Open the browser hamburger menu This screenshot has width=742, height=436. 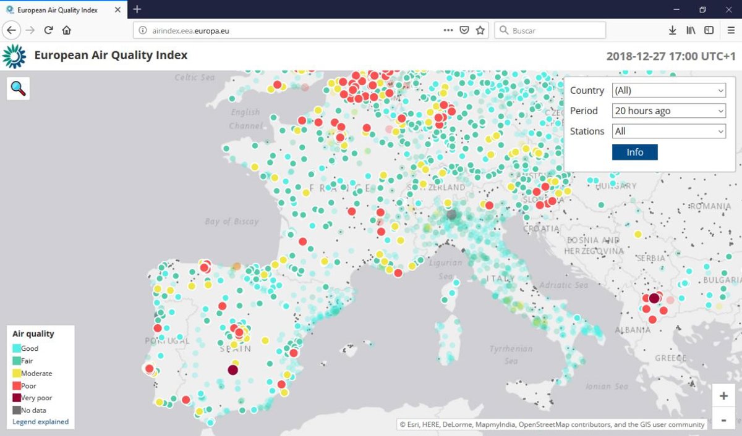[x=731, y=30]
